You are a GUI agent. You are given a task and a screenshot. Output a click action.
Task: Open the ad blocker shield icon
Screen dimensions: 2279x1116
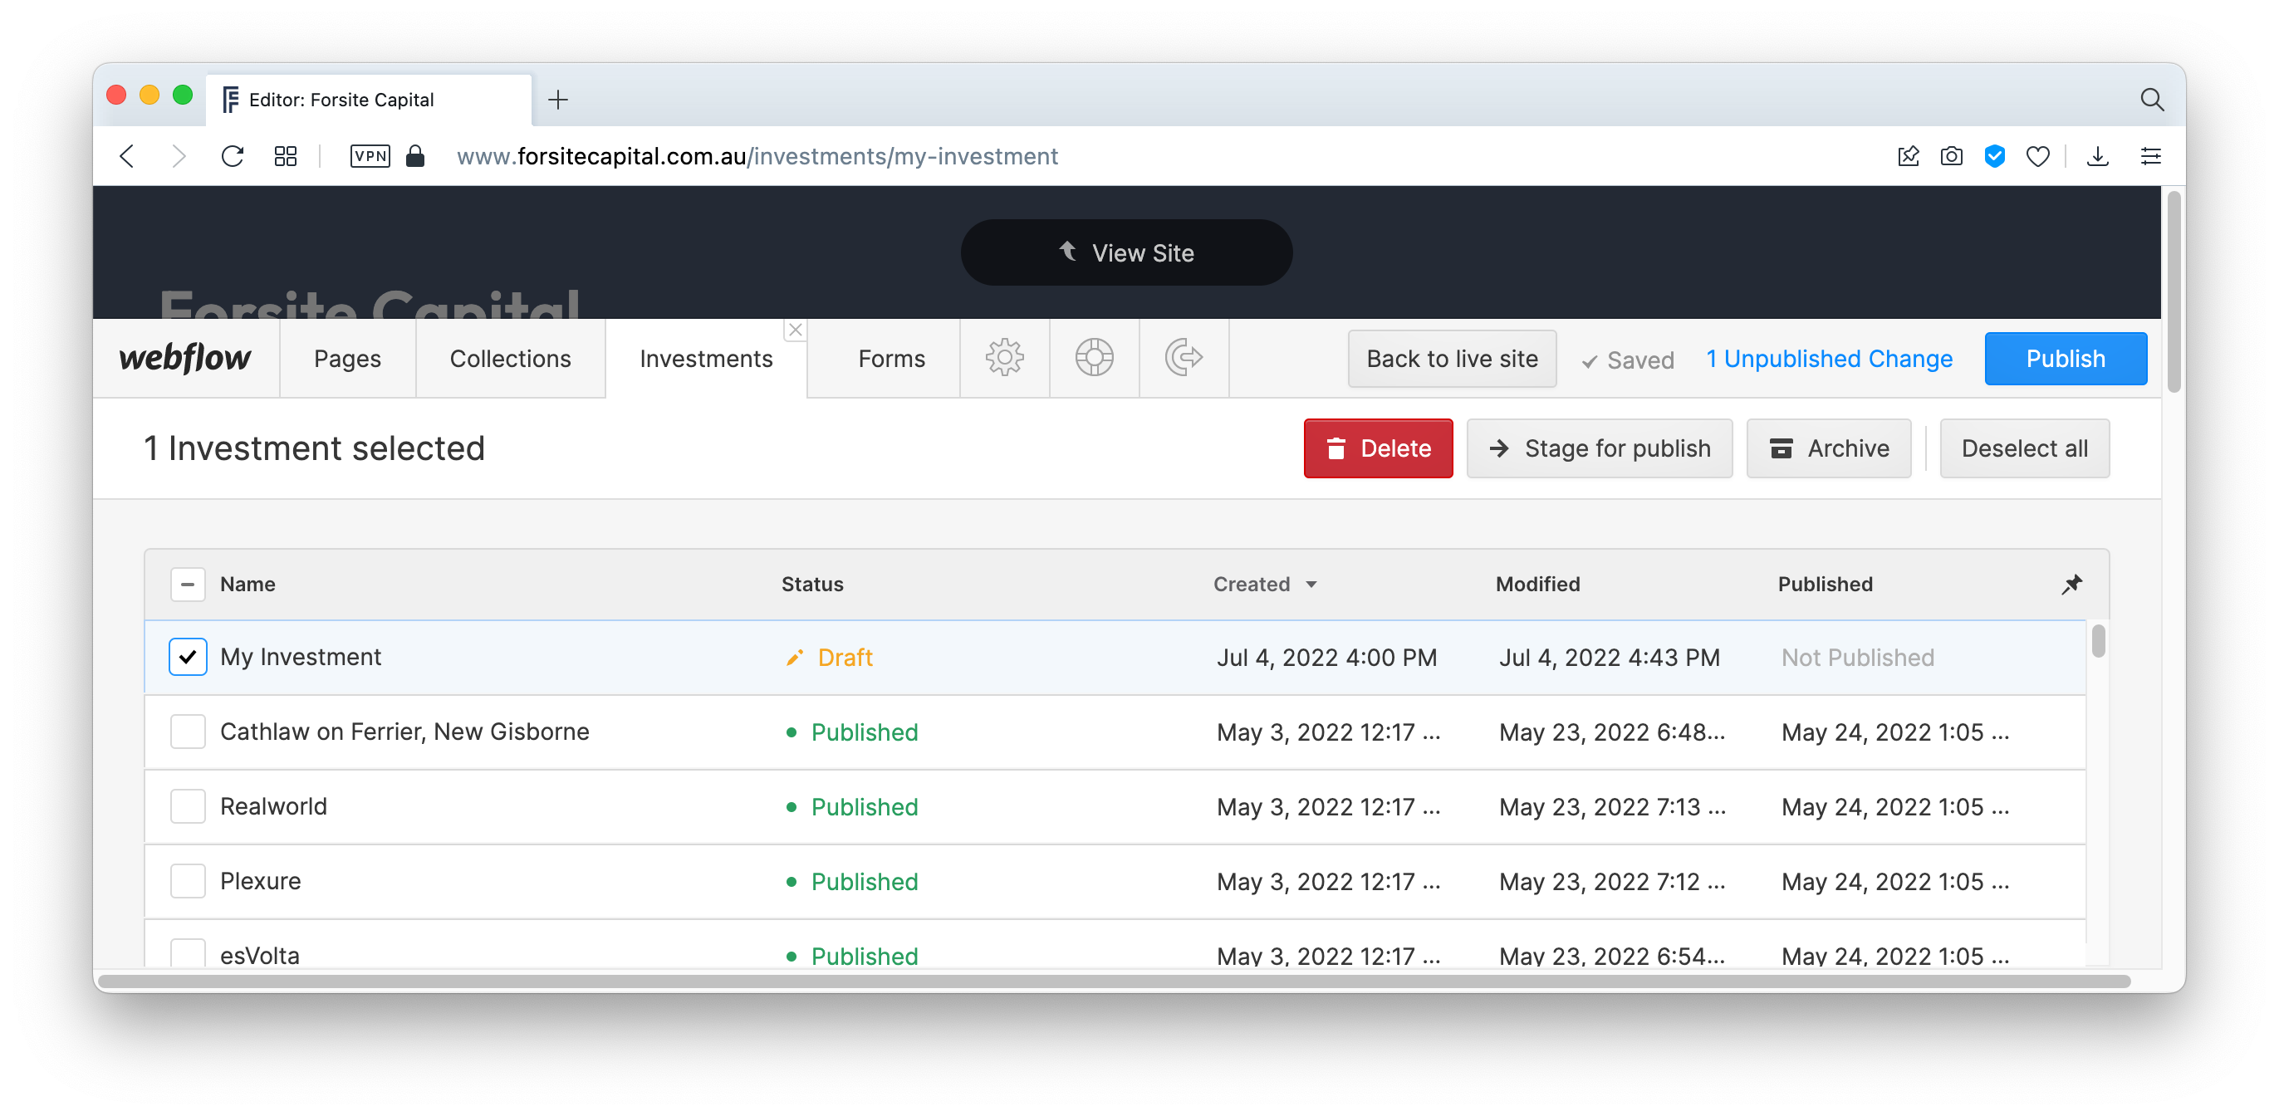(x=1994, y=157)
